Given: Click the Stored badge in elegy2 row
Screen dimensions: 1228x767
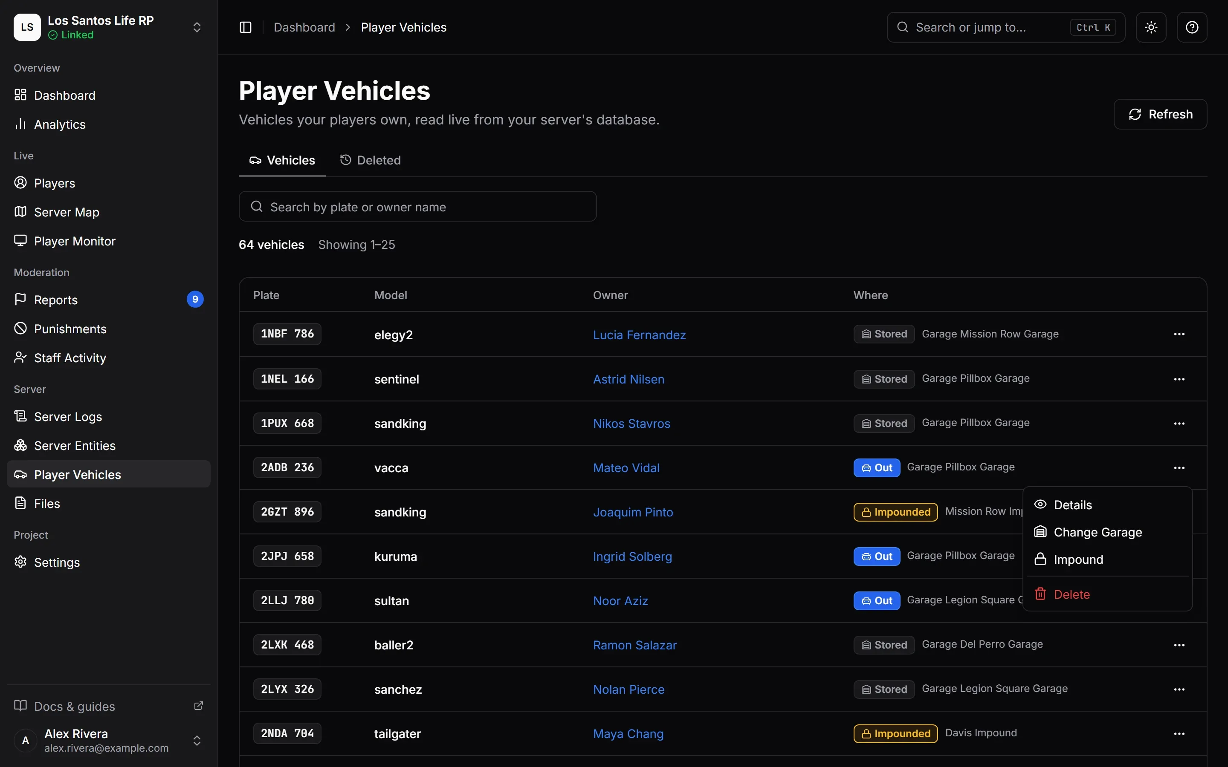Looking at the screenshot, I should click(884, 334).
